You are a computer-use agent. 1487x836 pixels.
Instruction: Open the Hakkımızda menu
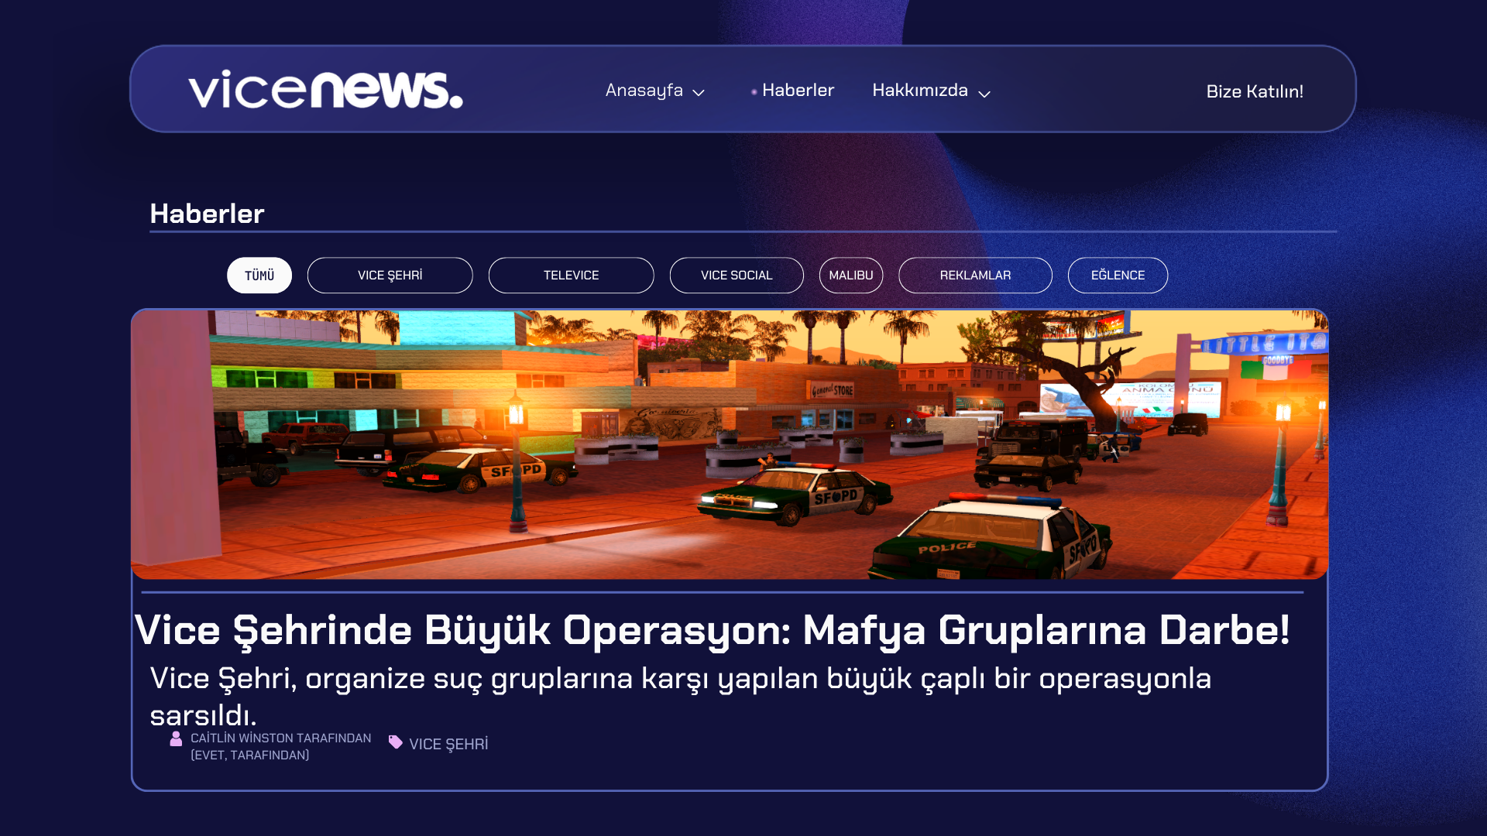click(x=920, y=90)
